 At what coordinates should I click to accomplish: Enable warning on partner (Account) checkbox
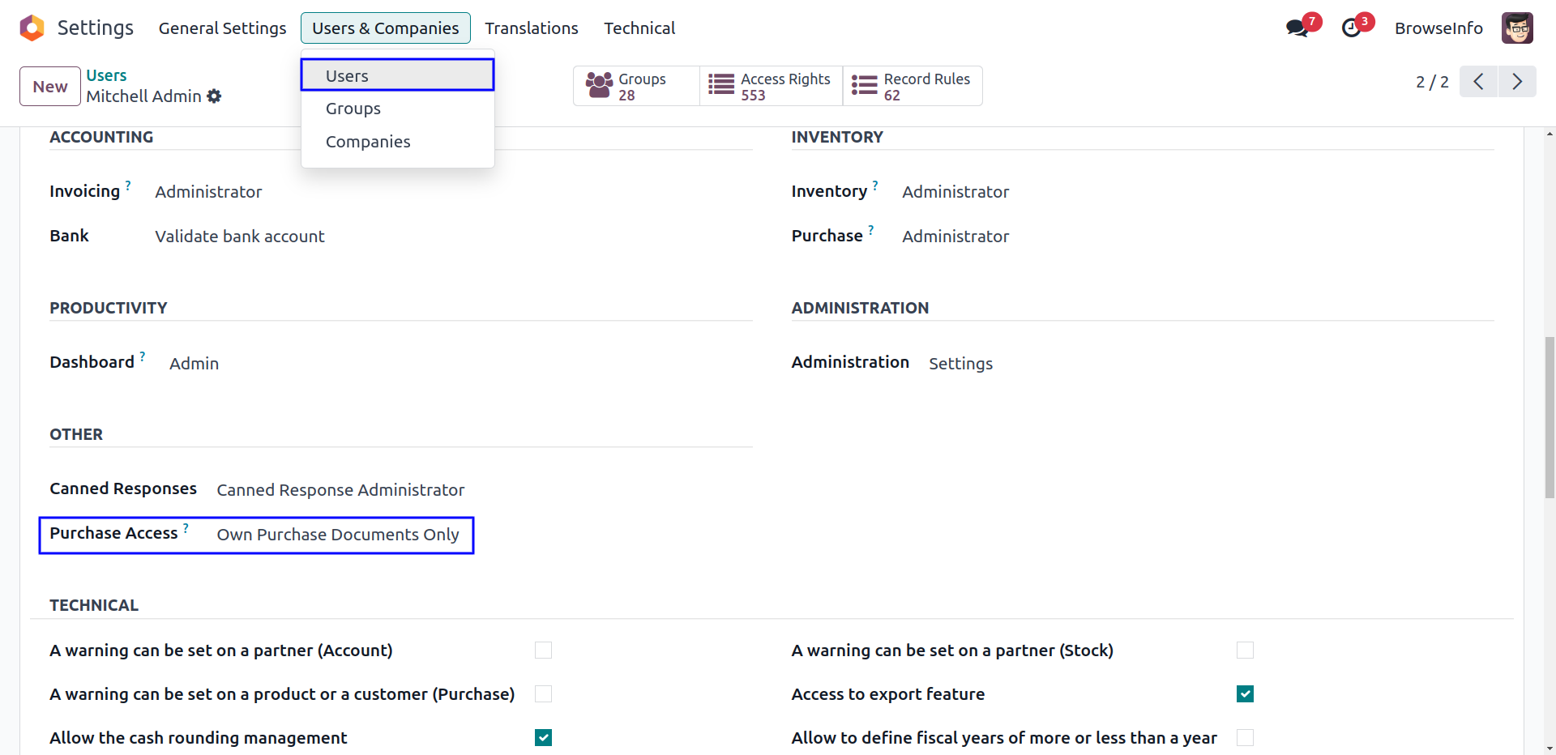(x=543, y=650)
